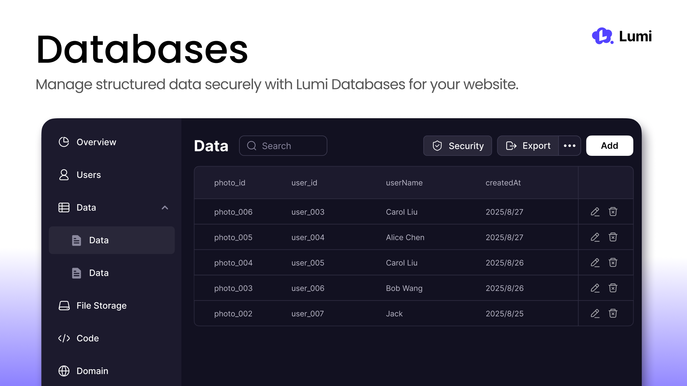The image size is (687, 386).
Task: Delete the photo_005 row with trash icon
Action: pos(613,237)
